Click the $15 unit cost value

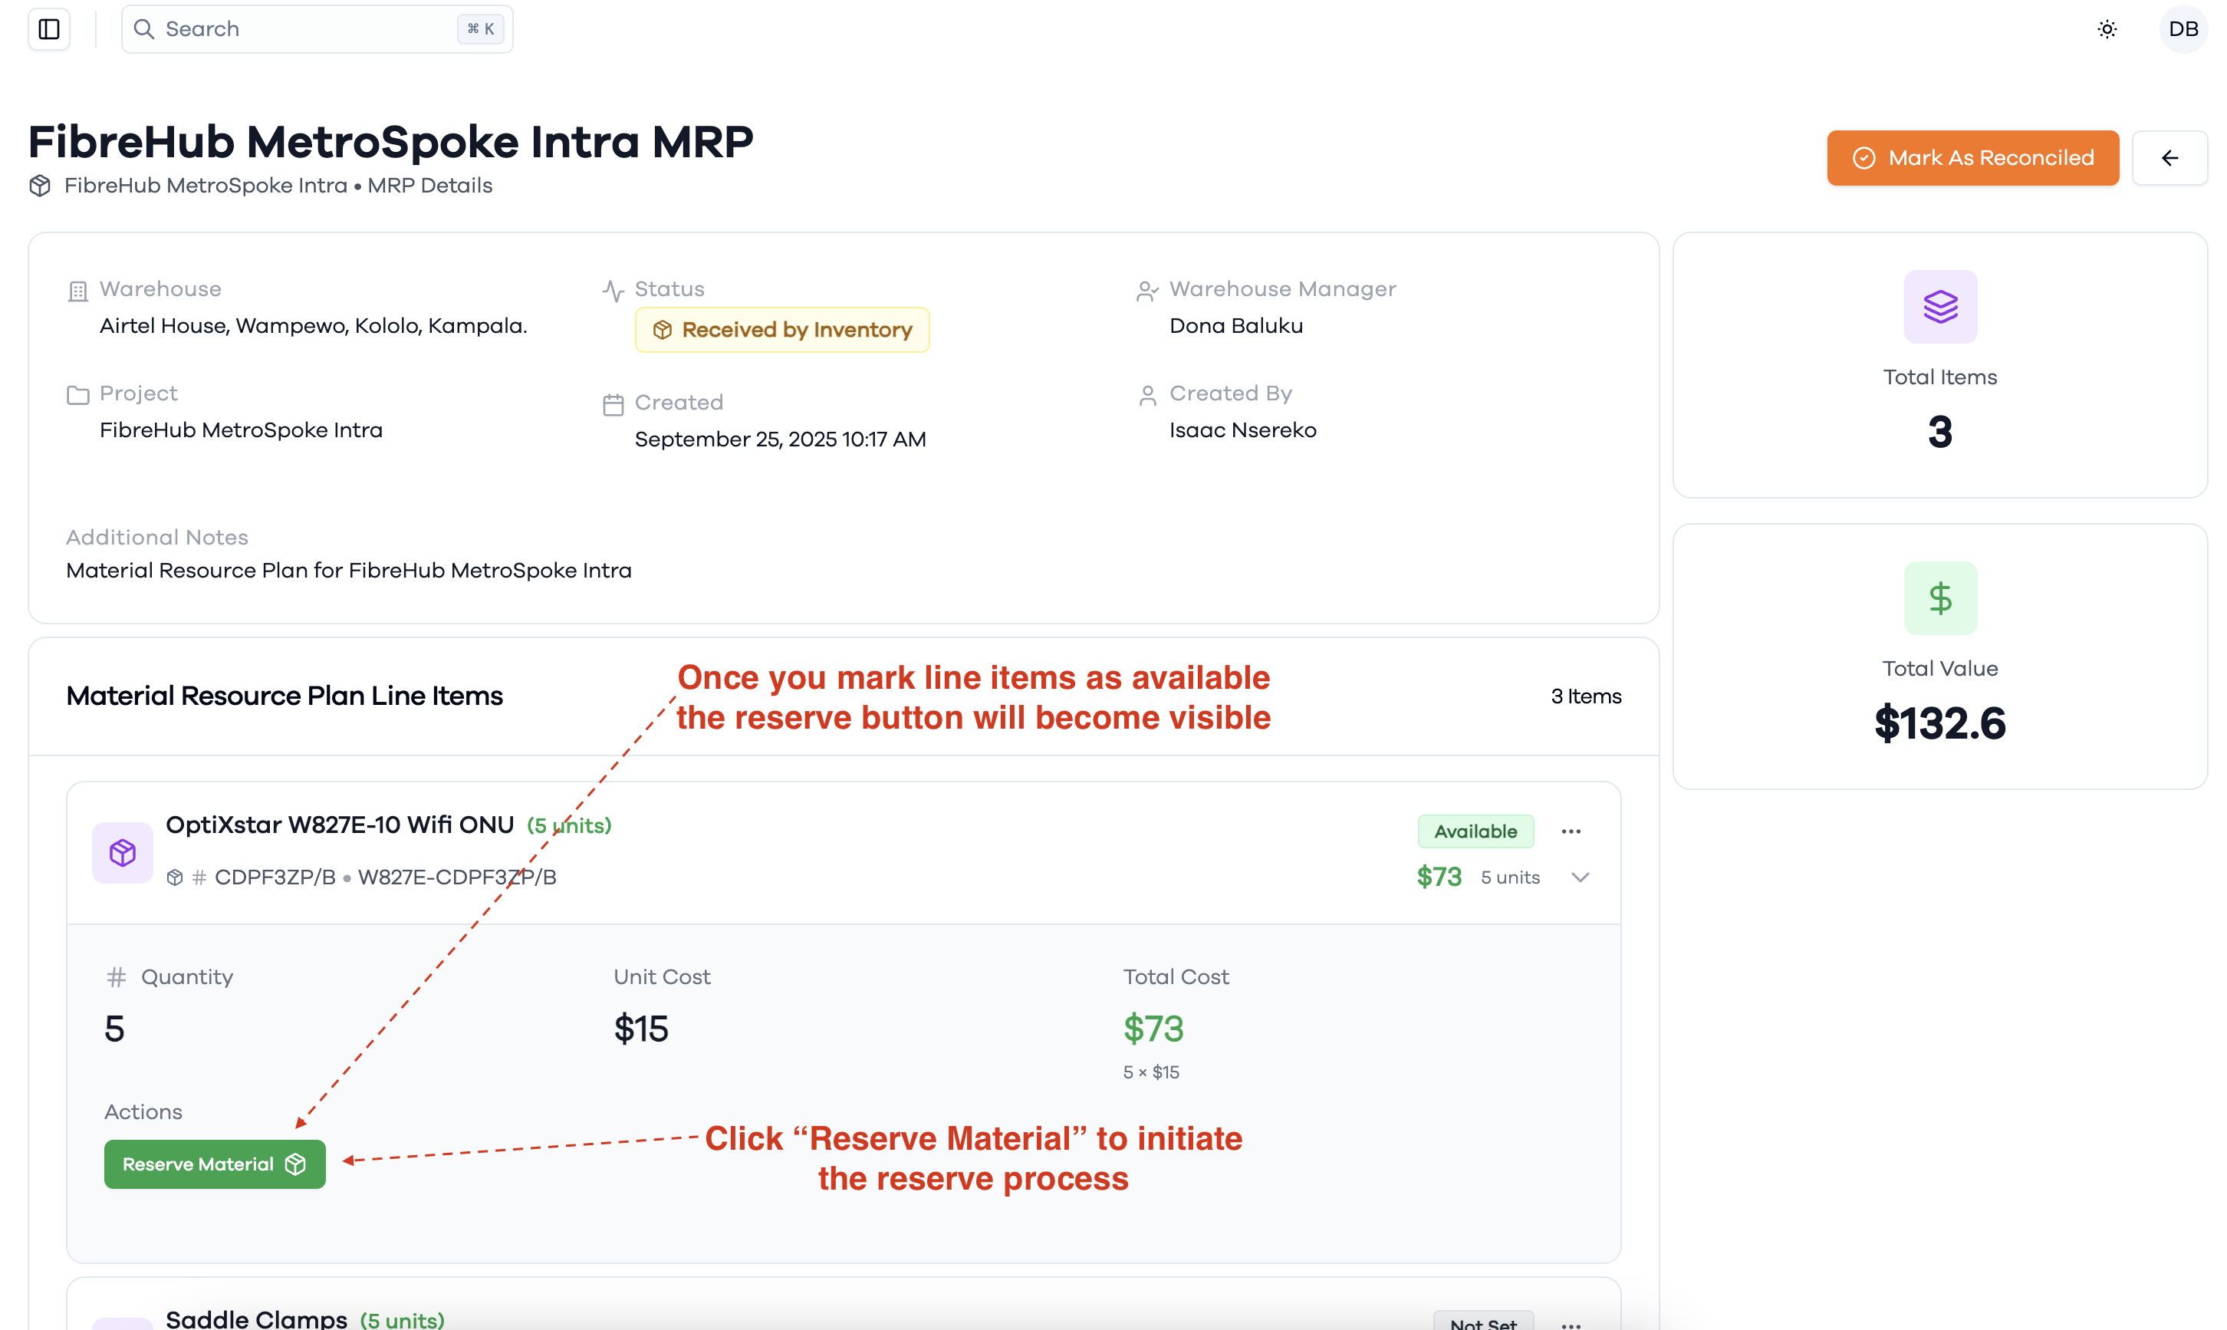tap(640, 1028)
